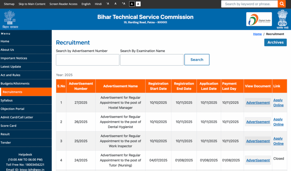Focus the Advertisement Number search field

click(88, 60)
